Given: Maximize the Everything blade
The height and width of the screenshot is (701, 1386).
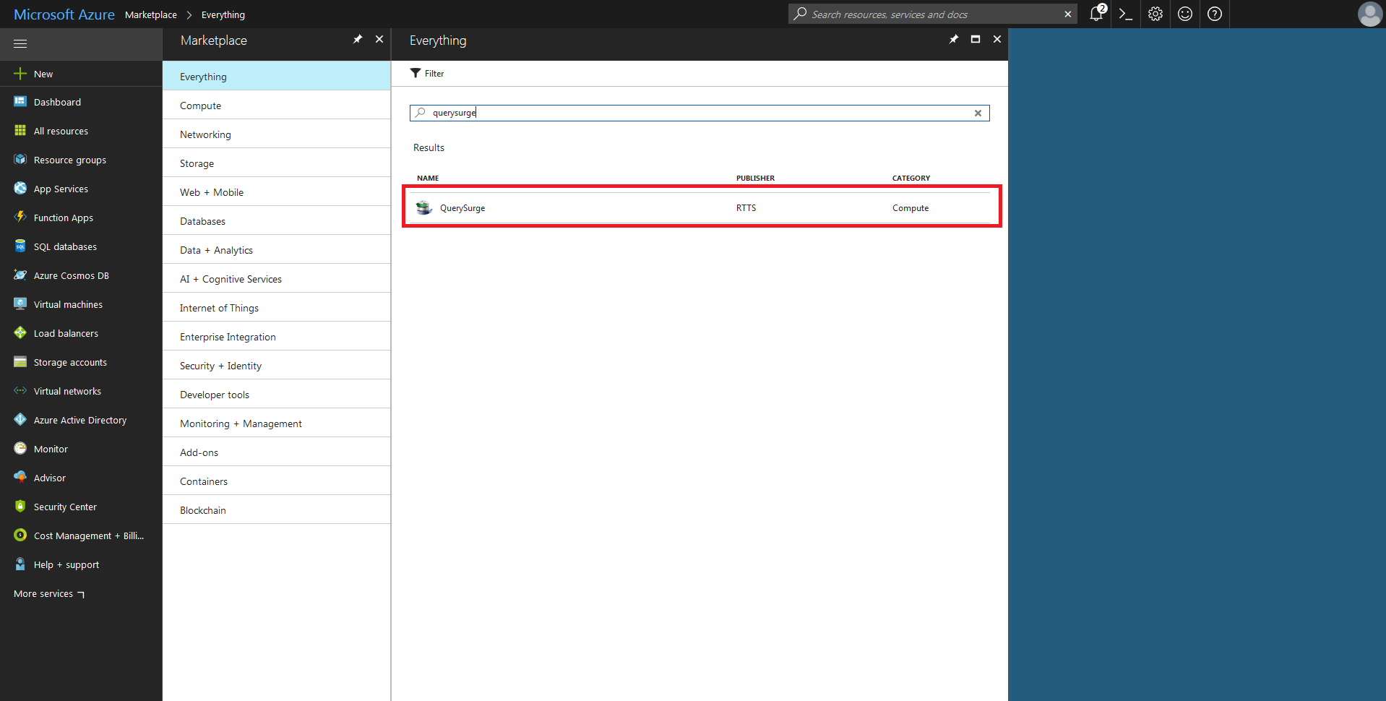Looking at the screenshot, I should point(976,40).
